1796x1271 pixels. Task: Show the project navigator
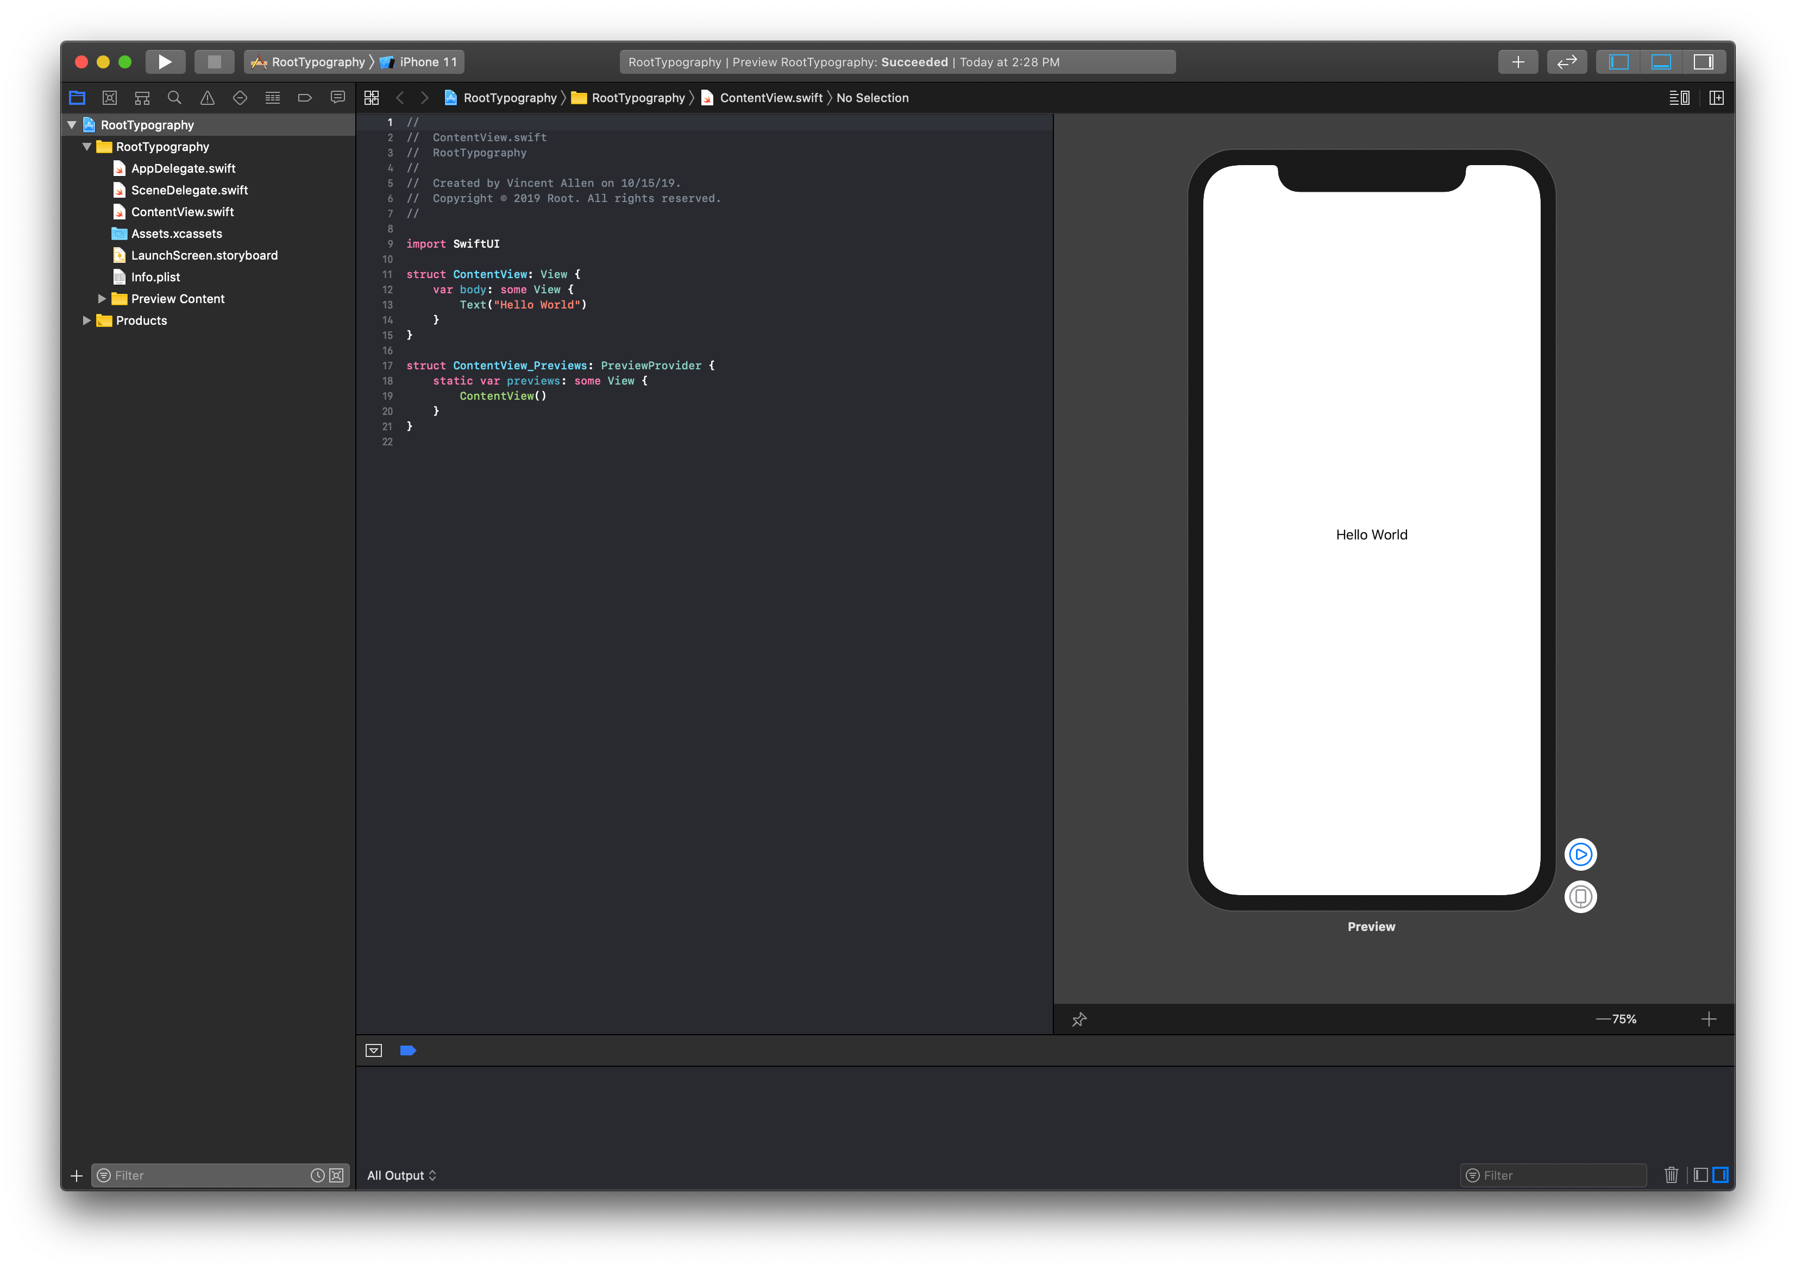point(77,98)
